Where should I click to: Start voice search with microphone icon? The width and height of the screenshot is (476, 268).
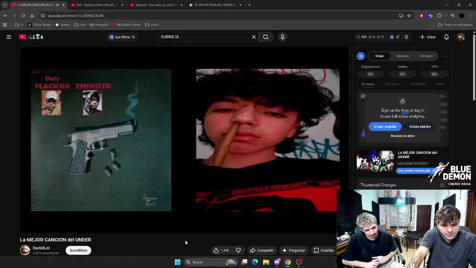point(283,37)
